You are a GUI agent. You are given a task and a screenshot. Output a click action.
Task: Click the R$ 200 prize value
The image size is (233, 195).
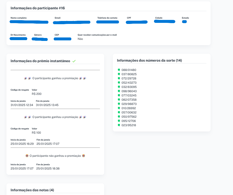coord(36,94)
